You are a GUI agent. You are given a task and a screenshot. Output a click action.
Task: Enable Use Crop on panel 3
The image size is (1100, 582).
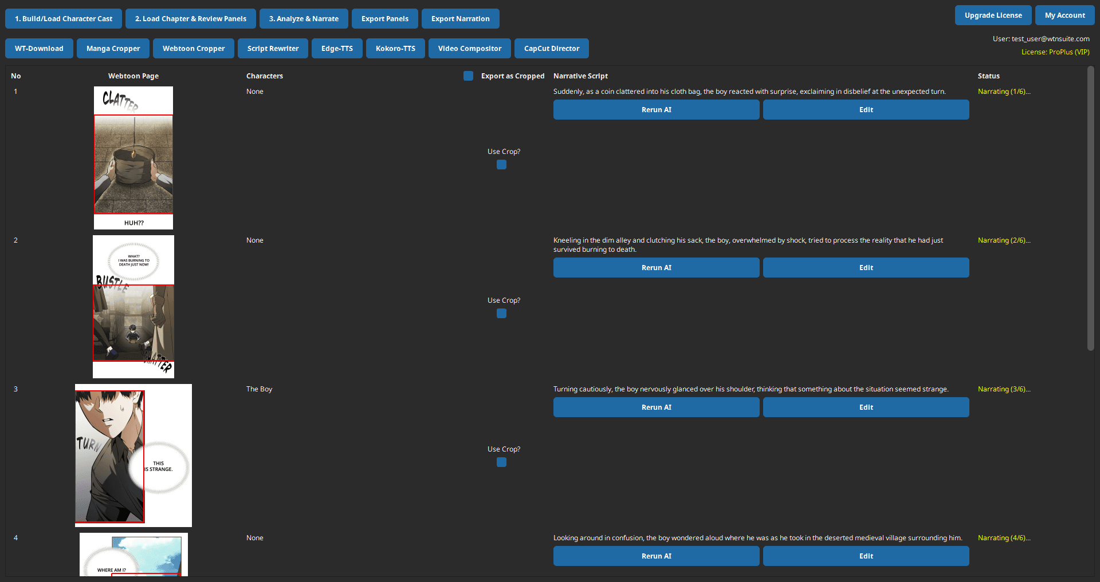[501, 462]
